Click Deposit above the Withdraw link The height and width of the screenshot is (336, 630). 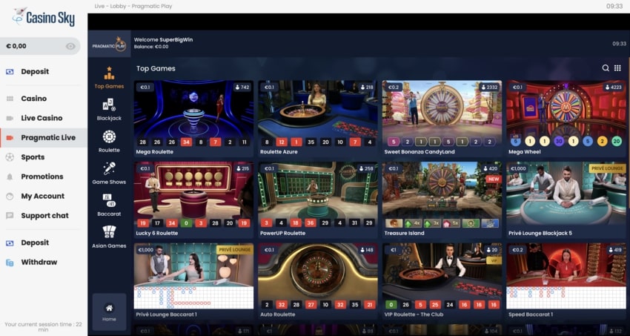[35, 243]
